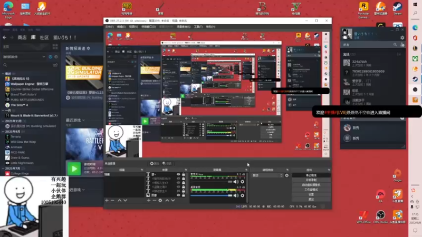Open the OBS Studio desktop shortcut
The height and width of the screenshot is (237, 422).
(x=380, y=217)
